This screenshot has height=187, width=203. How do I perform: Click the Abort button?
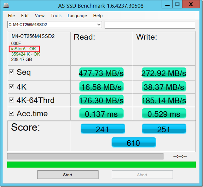142,175
